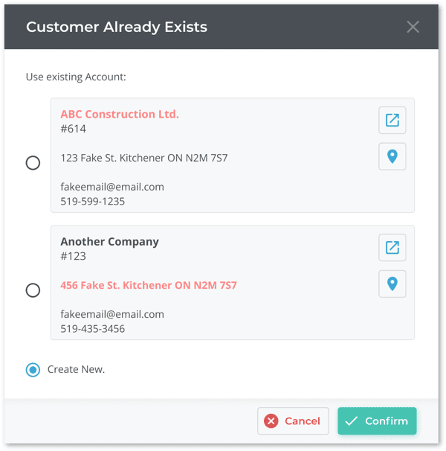Show Another Company location with map pin
This screenshot has width=446, height=451.
coord(392,284)
